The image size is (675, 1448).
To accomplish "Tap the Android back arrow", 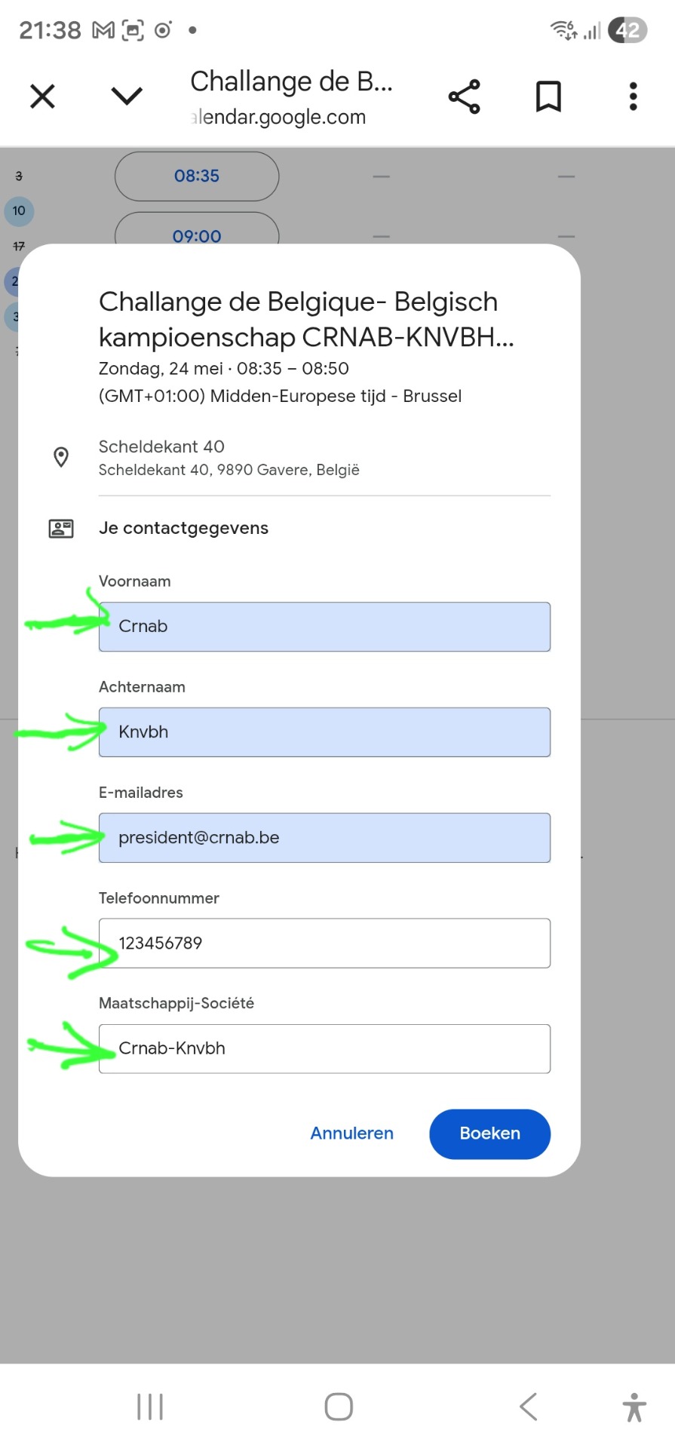I will (x=529, y=1407).
